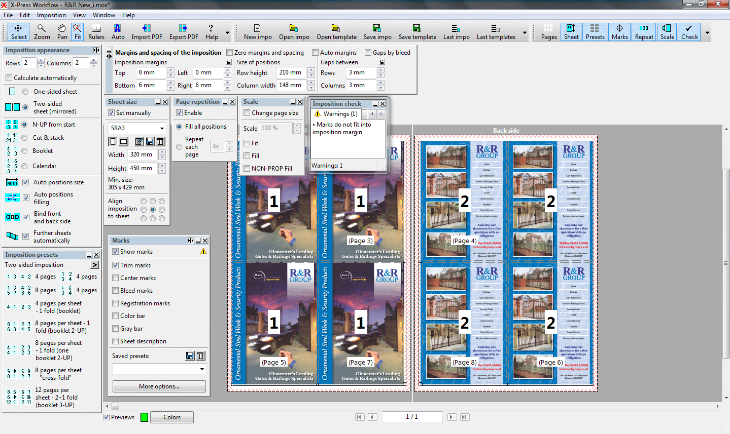Image resolution: width=730 pixels, height=434 pixels.
Task: Click Open impo icon
Action: (294, 32)
